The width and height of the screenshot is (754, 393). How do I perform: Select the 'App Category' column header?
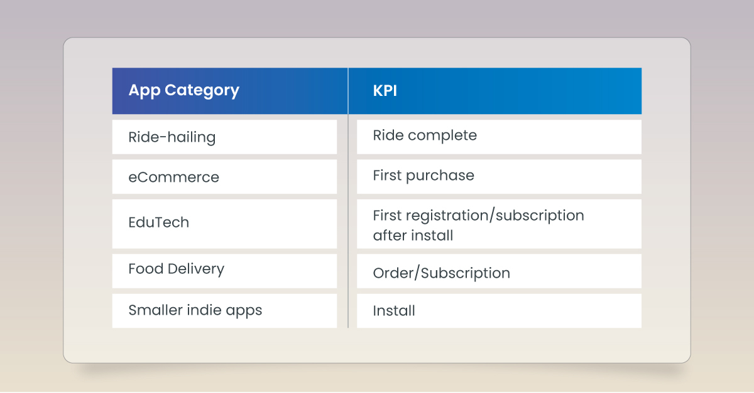click(230, 91)
